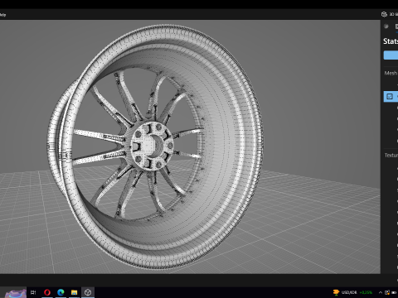Open the Help menu
The width and height of the screenshot is (398, 298).
(2, 15)
